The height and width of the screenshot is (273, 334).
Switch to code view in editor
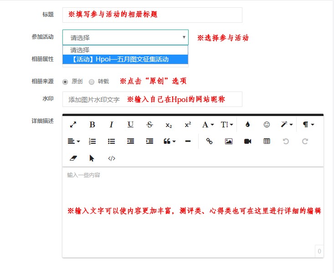click(111, 158)
